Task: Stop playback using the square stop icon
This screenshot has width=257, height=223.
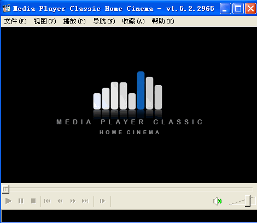Action: point(33,201)
